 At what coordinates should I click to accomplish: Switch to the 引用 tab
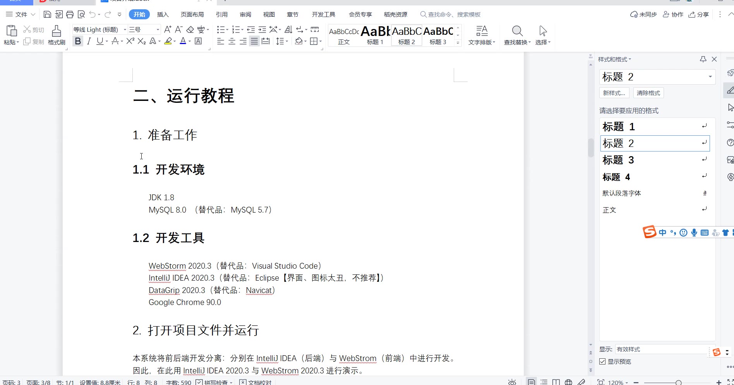pos(221,15)
